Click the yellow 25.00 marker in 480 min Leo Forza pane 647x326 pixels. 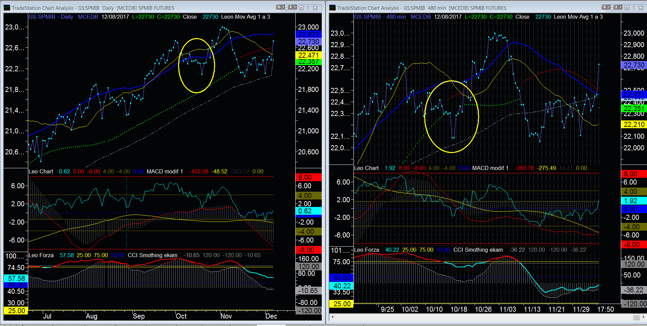(342, 304)
